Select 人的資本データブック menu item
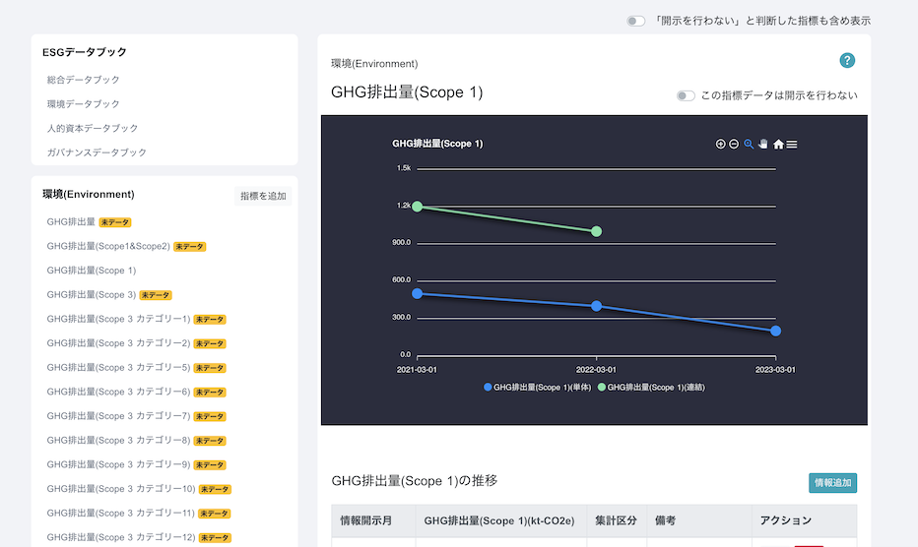Viewport: 918px width, 547px height. tap(92, 129)
